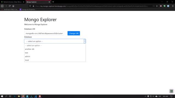Open the tracking protection shield icon
The width and height of the screenshot is (175, 98).
(x=30, y=6)
